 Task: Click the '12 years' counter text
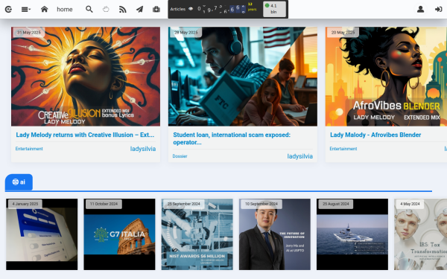(x=252, y=7)
